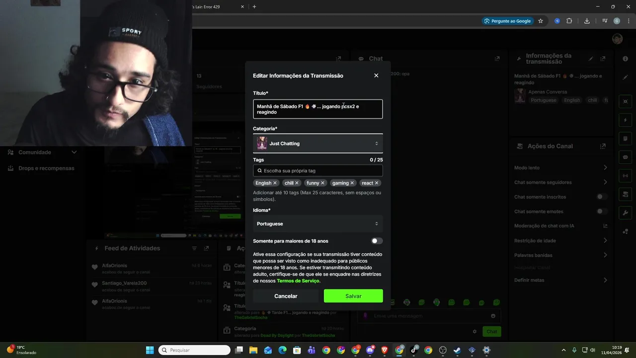Open the Termos de Serviço link
Viewport: 636px width, 358px height.
point(298,281)
